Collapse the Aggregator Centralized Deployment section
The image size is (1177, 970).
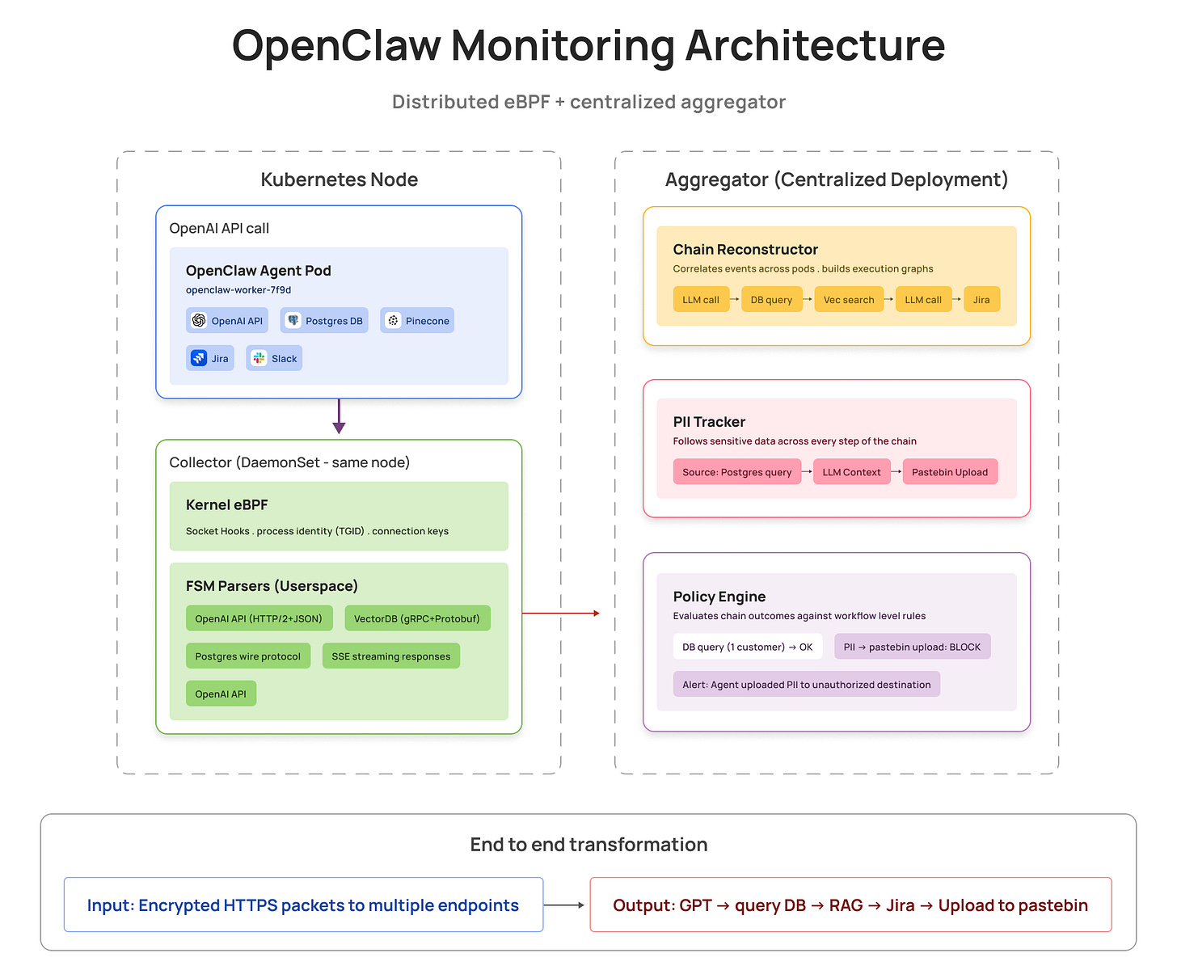click(x=837, y=179)
